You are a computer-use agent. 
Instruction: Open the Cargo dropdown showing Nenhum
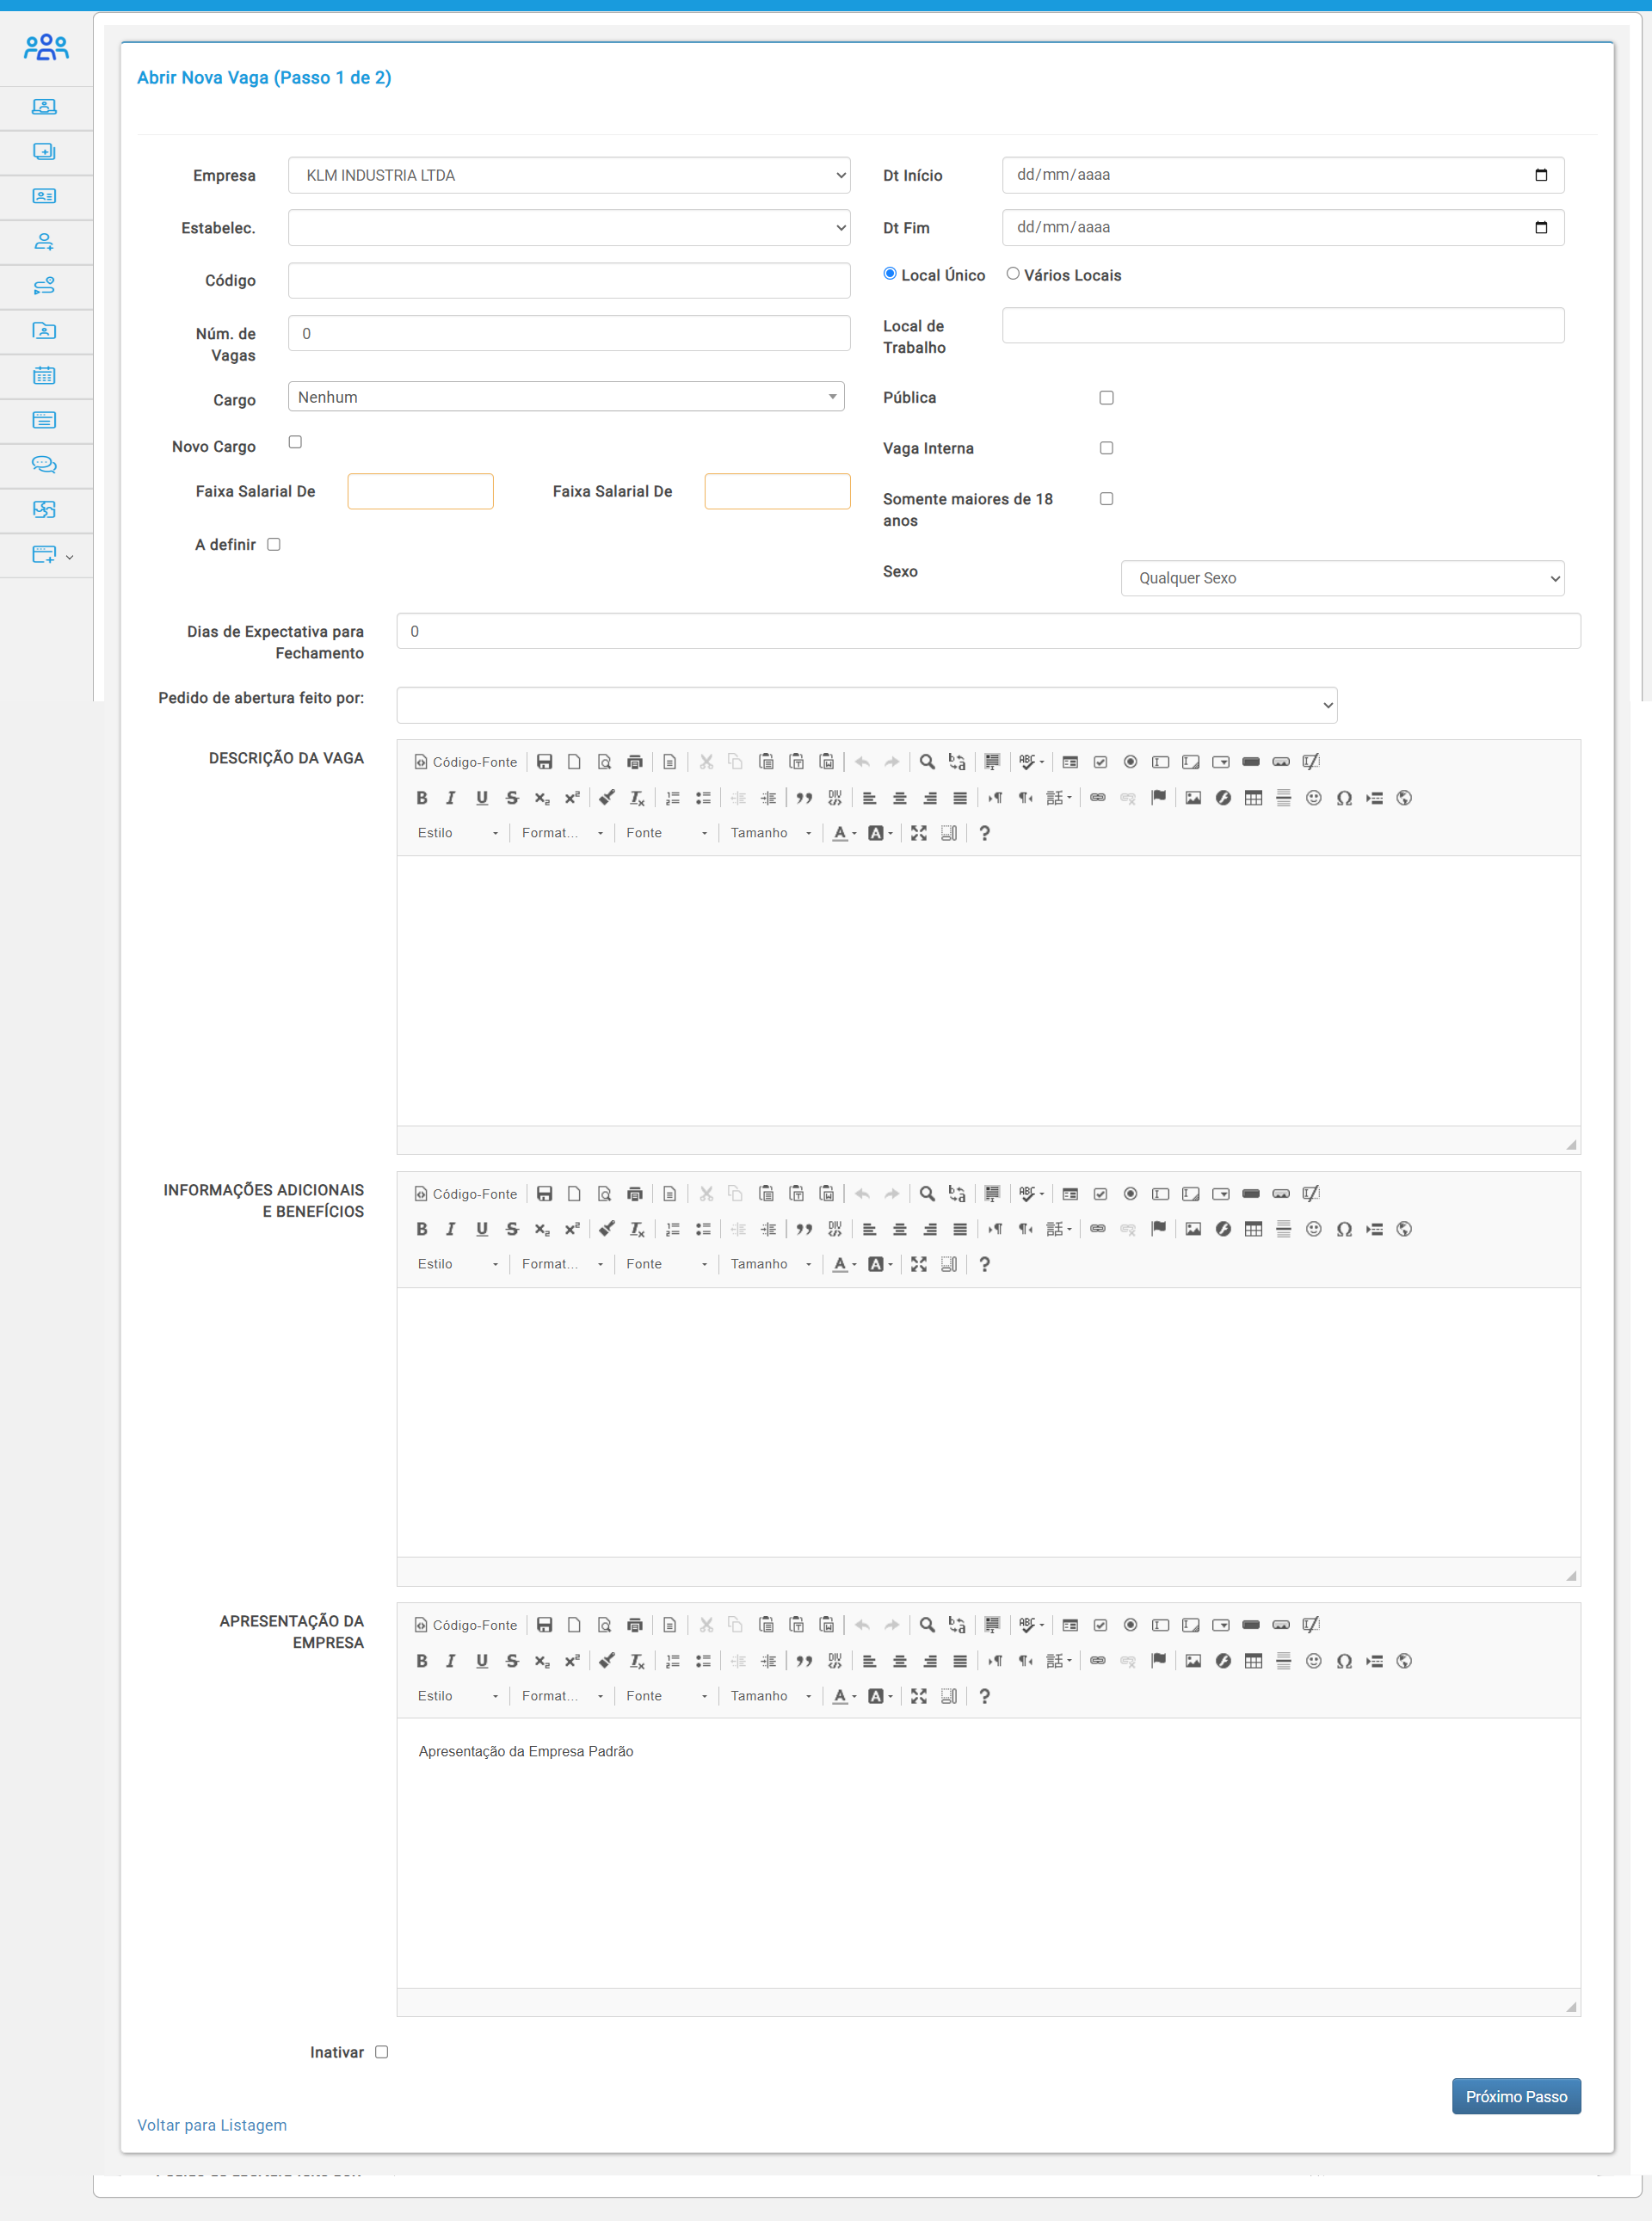click(x=566, y=397)
